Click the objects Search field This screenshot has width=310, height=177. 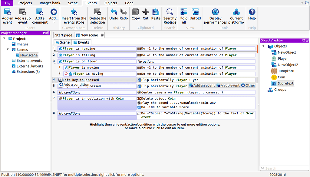pos(284,168)
